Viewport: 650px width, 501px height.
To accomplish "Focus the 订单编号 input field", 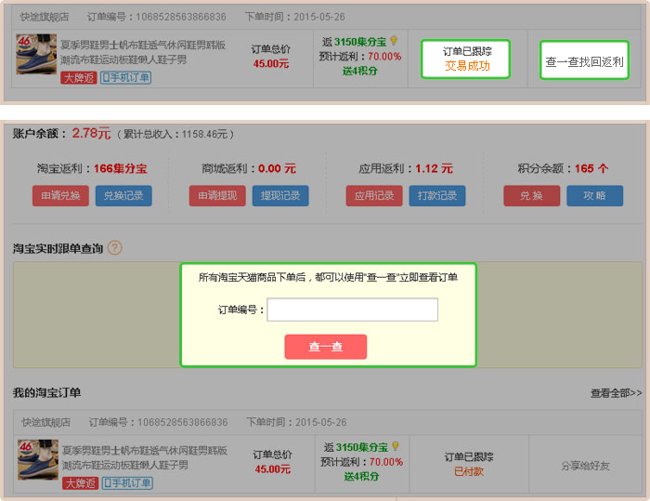I will pos(352,310).
